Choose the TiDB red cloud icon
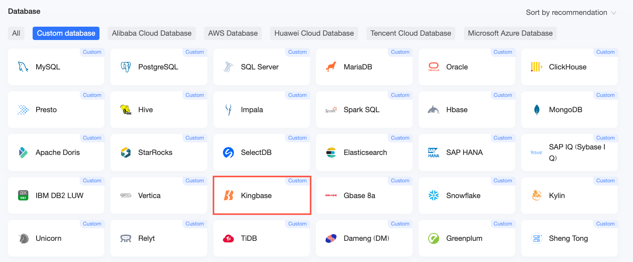The width and height of the screenshot is (633, 262). tap(228, 238)
